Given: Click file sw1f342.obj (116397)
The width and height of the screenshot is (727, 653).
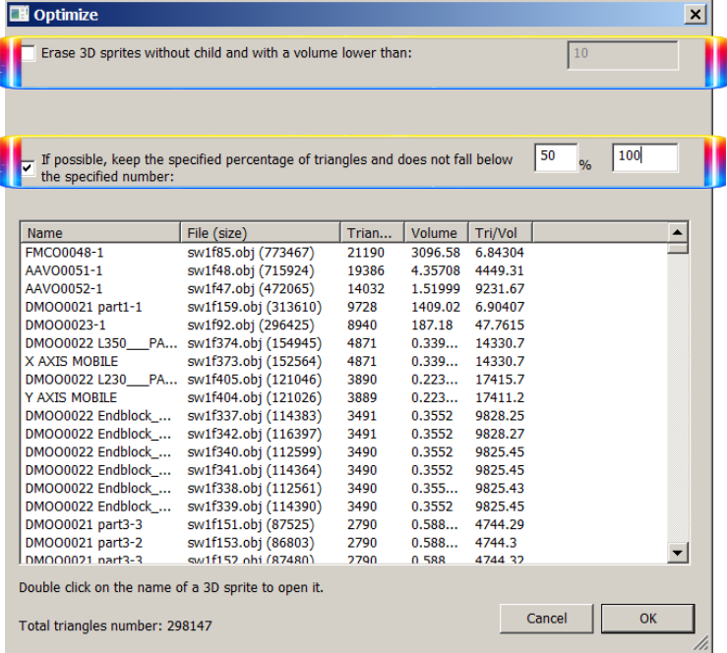Looking at the screenshot, I should coord(255,434).
